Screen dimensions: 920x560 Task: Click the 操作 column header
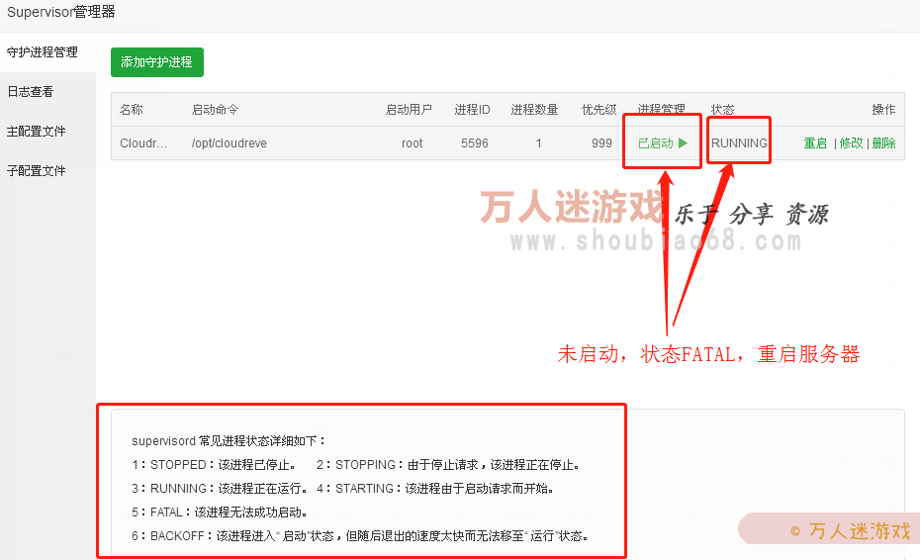point(883,110)
